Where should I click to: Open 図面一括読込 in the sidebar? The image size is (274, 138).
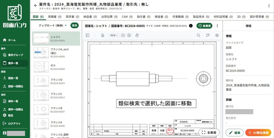(16, 86)
